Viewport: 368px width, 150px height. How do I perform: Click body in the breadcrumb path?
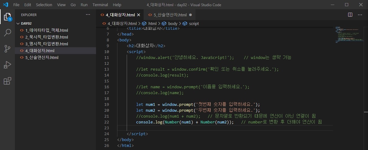click(x=173, y=23)
